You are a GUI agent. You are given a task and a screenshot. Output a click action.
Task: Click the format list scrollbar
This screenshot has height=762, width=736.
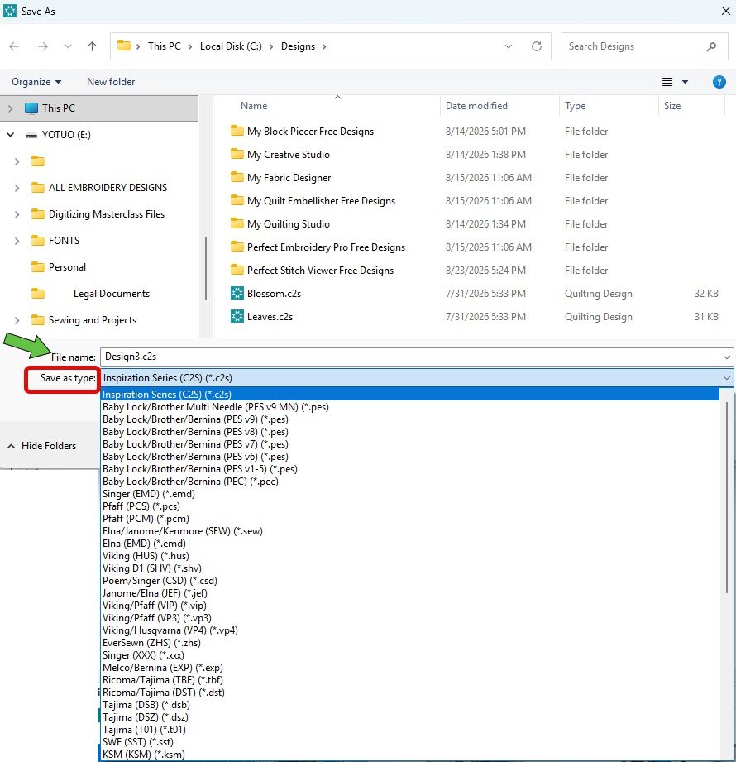pos(727,496)
